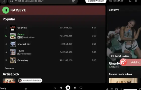The image size is (141, 90).
Task: Click the 601,863,321 play count for Gabriela
Action: 66,28
